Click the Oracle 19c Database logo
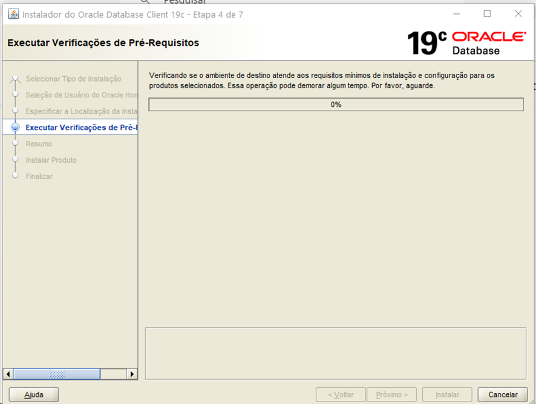The width and height of the screenshot is (536, 404). point(466,43)
